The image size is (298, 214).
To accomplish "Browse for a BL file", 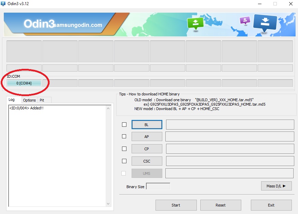I will (147, 125).
